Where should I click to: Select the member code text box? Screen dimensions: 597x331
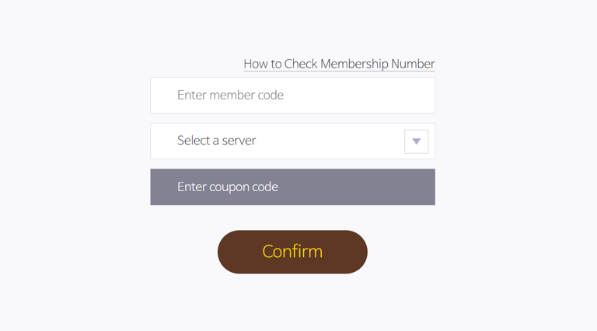pyautogui.click(x=292, y=95)
